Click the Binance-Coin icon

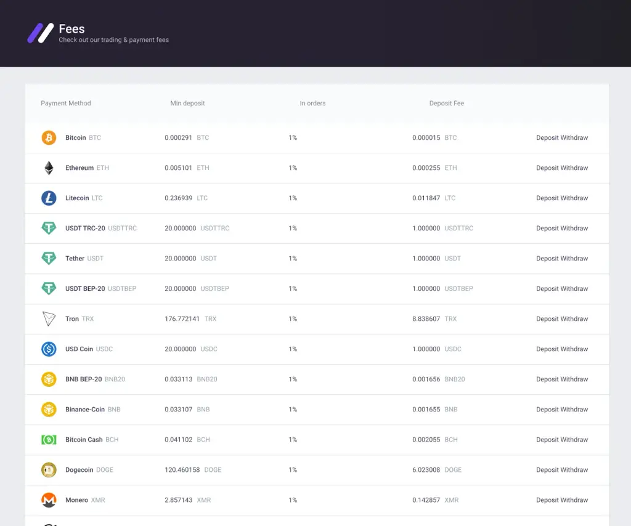tap(49, 410)
